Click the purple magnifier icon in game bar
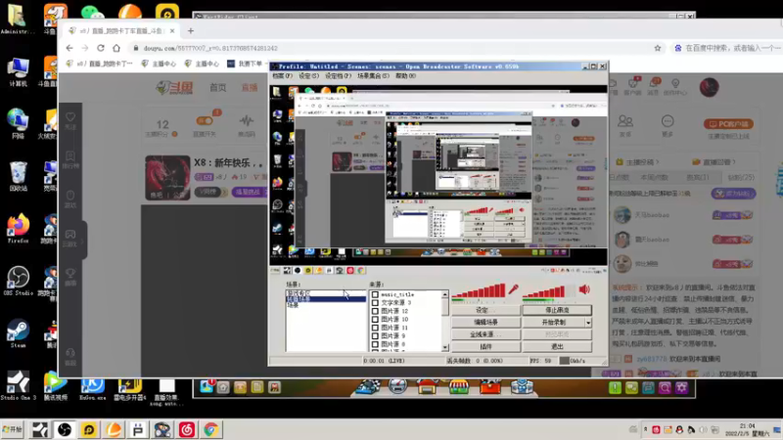This screenshot has height=440, width=783. click(x=665, y=387)
